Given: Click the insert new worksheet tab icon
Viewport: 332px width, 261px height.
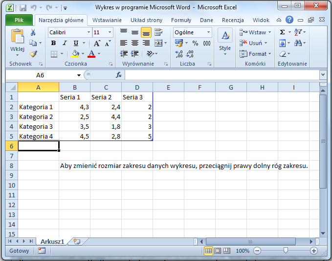Looking at the screenshot, I should pyautogui.click(x=77, y=241).
